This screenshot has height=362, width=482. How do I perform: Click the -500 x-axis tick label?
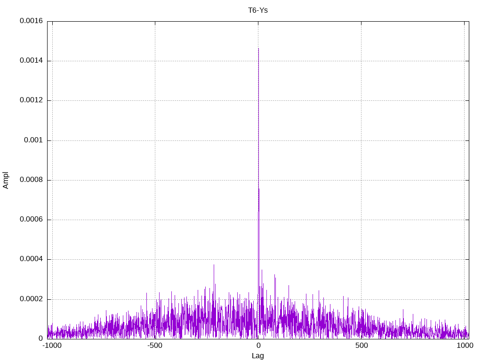[x=154, y=346]
